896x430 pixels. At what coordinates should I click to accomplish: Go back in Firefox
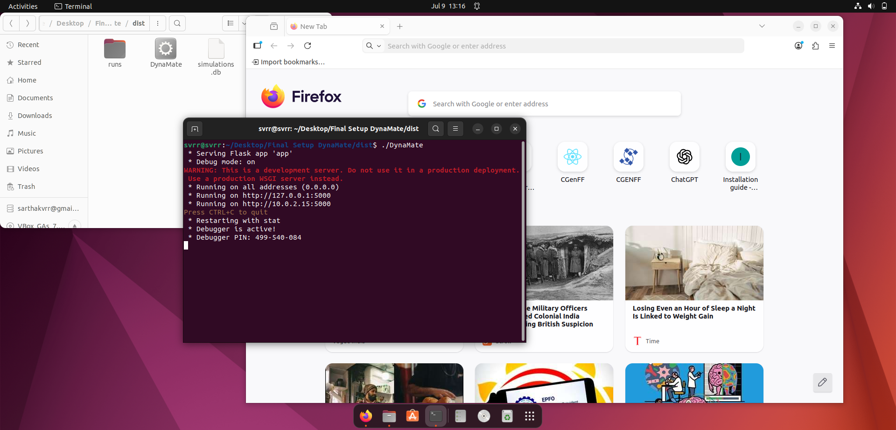(274, 46)
